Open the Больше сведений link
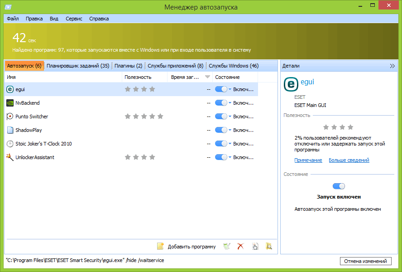Viewport: 402px width, 272px height. [349, 160]
